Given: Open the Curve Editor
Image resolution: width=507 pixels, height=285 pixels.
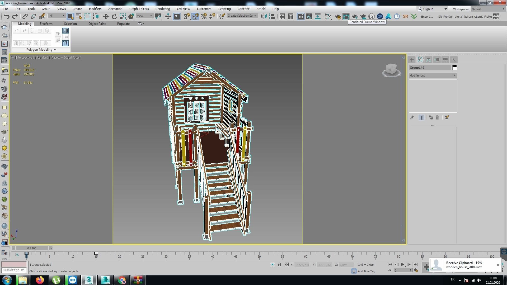Looking at the screenshot, I should 309,16.
